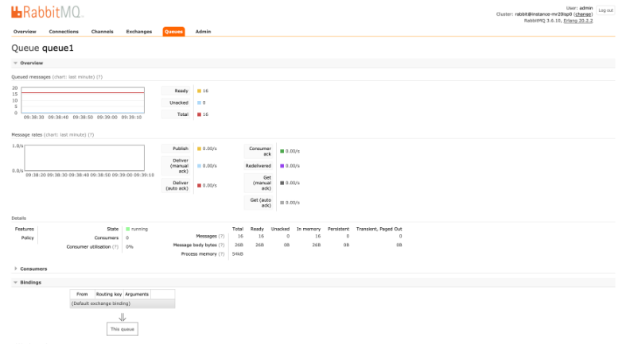Screen dimensions: 626x344
Task: Toggle the Ready yellow swatch
Action: coord(199,91)
